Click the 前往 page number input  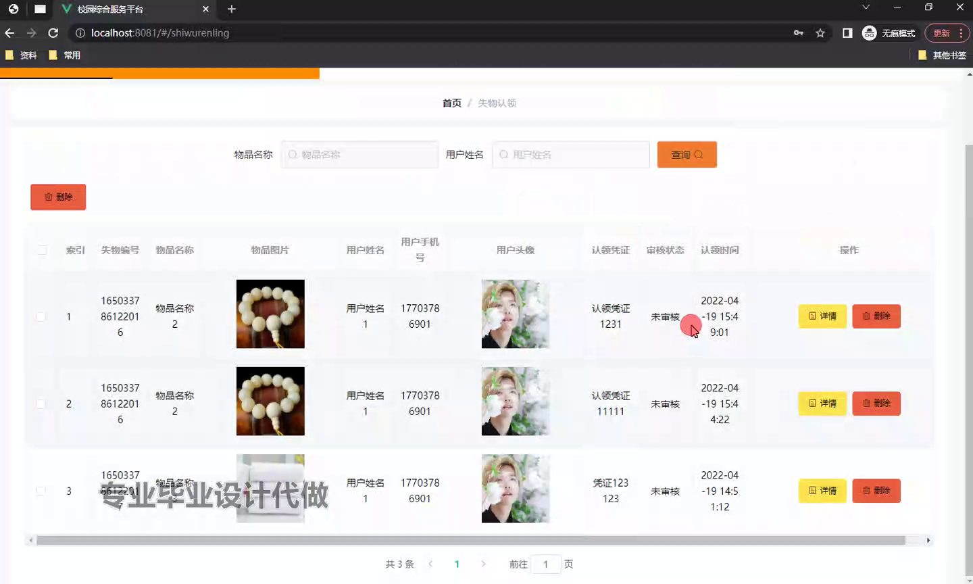(x=545, y=564)
